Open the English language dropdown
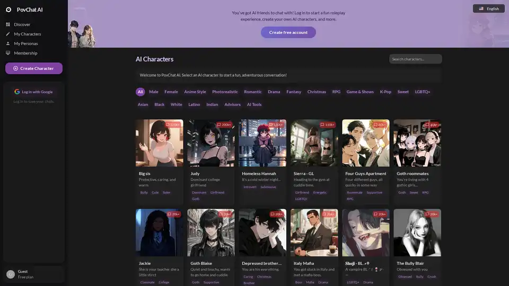The width and height of the screenshot is (509, 286). coord(488,8)
